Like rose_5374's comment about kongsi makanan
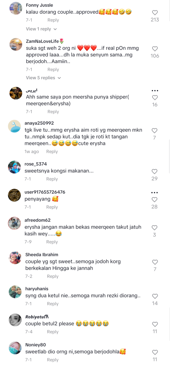 pyautogui.click(x=154, y=171)
